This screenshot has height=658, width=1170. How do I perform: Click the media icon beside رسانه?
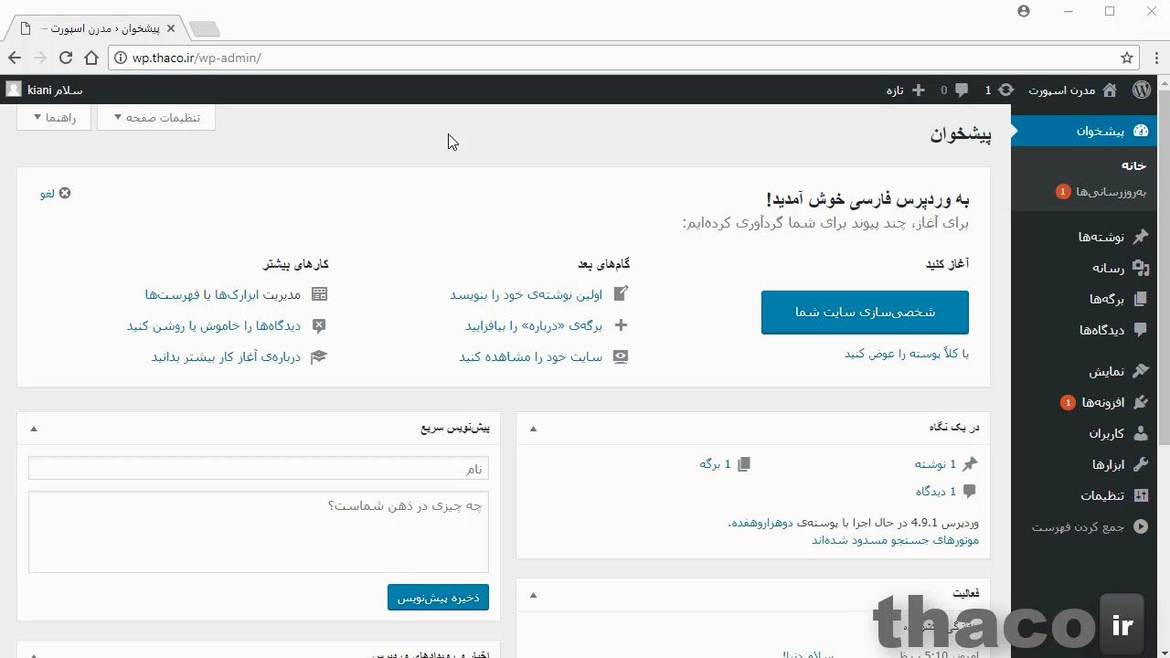click(x=1140, y=268)
